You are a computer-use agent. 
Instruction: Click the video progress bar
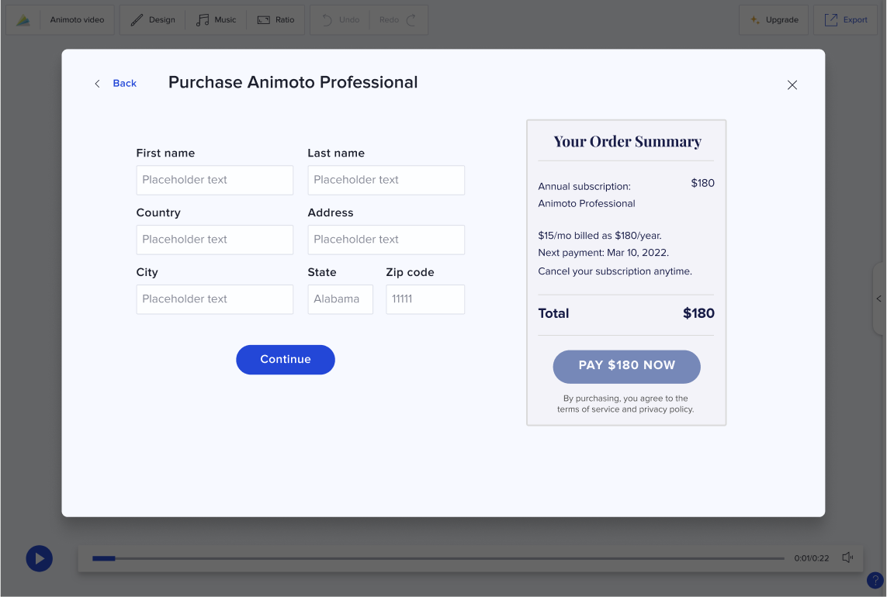[438, 558]
